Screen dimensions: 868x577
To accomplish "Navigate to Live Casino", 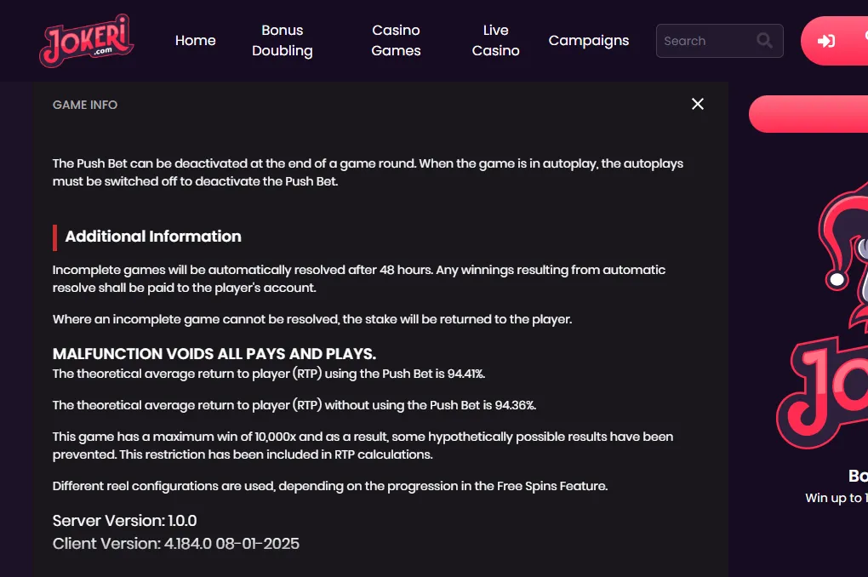I will [495, 40].
